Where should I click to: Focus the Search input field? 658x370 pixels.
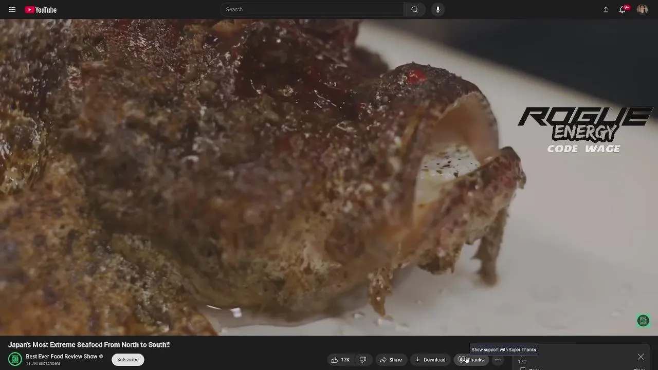[x=312, y=9]
